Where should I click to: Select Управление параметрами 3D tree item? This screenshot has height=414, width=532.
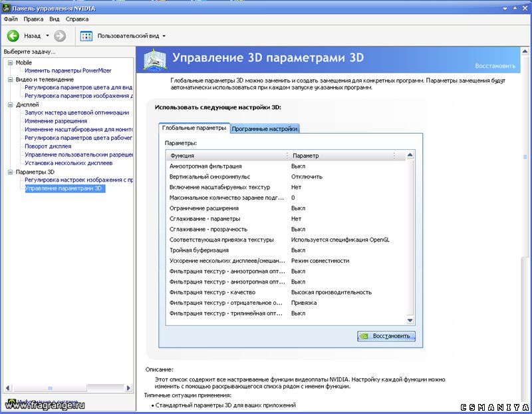65,188
